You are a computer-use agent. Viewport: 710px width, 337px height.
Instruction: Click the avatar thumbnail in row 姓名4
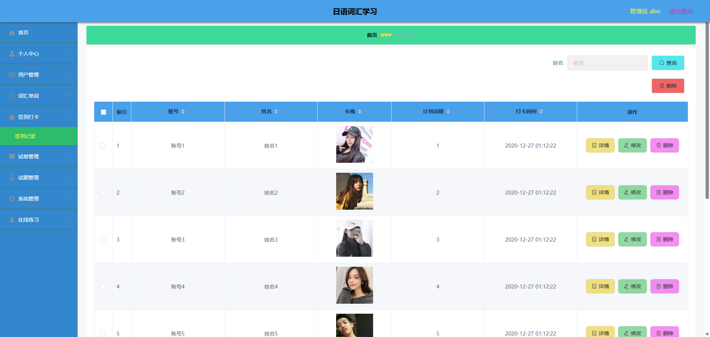tap(355, 285)
